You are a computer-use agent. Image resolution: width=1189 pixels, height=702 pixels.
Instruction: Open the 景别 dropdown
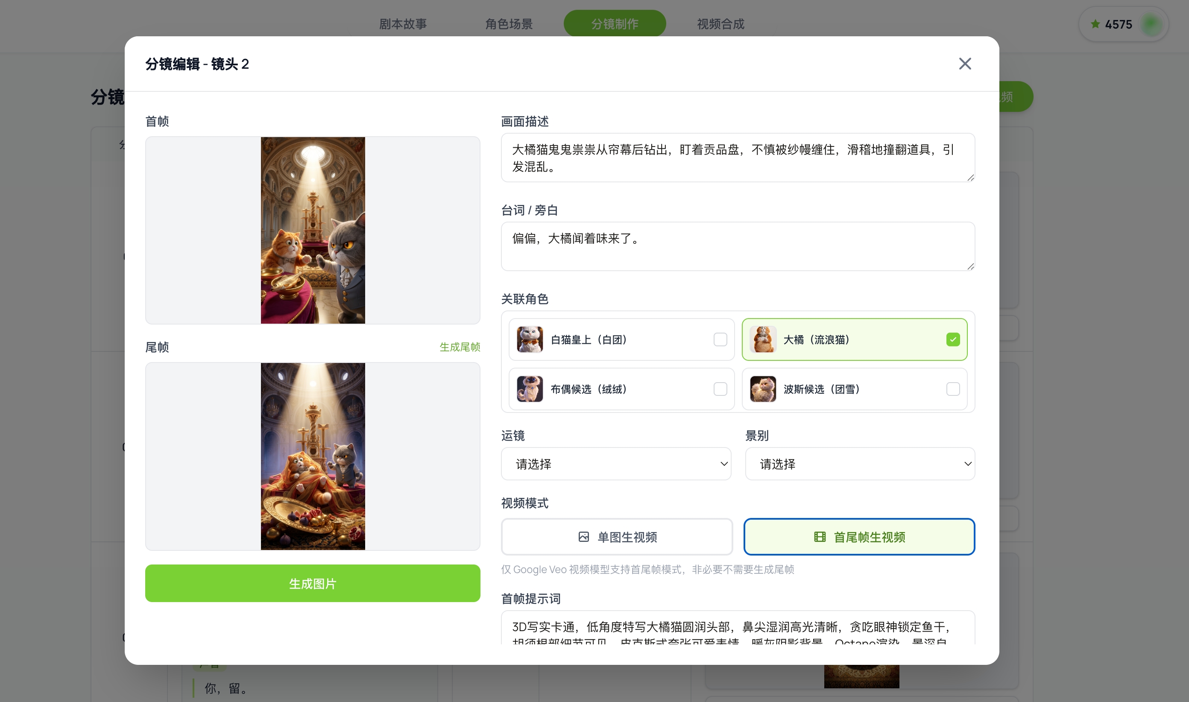point(860,464)
